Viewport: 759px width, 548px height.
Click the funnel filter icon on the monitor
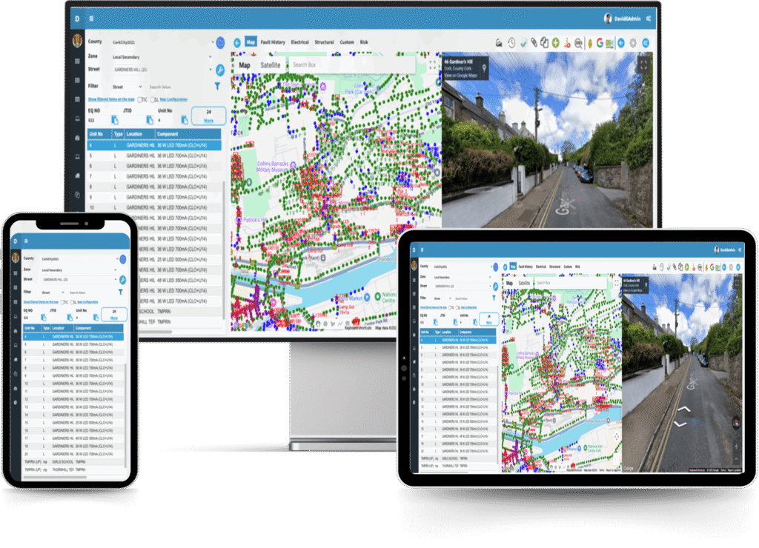point(218,86)
